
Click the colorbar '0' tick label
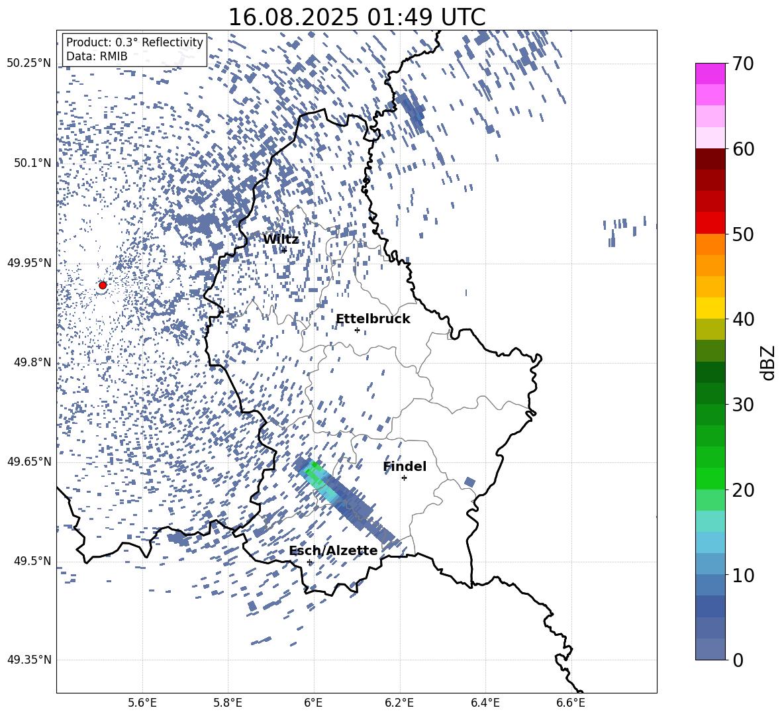click(x=738, y=660)
